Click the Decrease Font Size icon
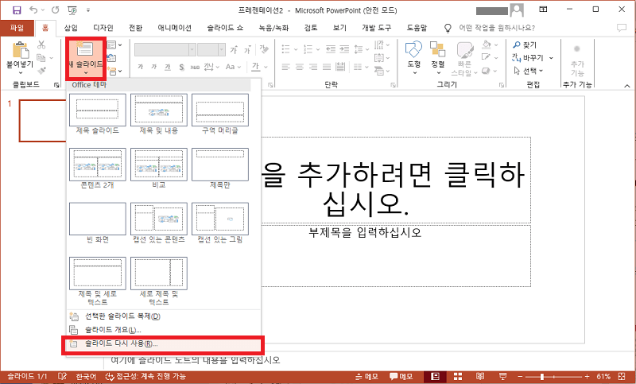636x384 pixels. [247, 49]
